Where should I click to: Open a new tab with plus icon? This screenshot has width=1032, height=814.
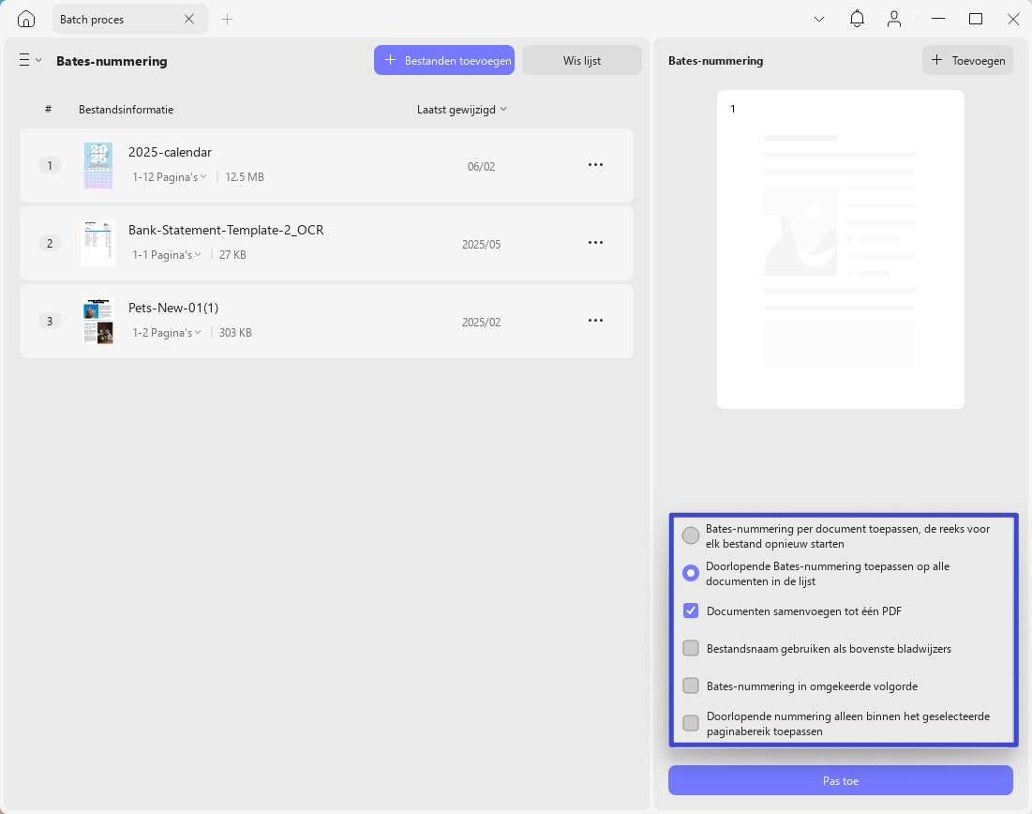tap(227, 19)
